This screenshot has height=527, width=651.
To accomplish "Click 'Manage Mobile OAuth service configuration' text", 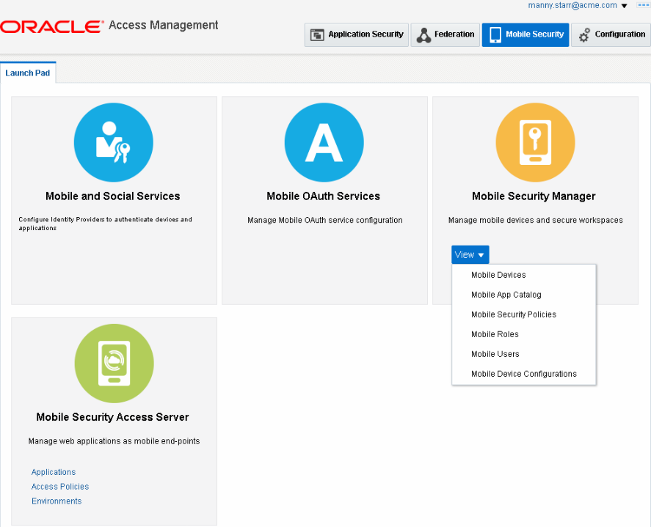I will pyautogui.click(x=325, y=220).
